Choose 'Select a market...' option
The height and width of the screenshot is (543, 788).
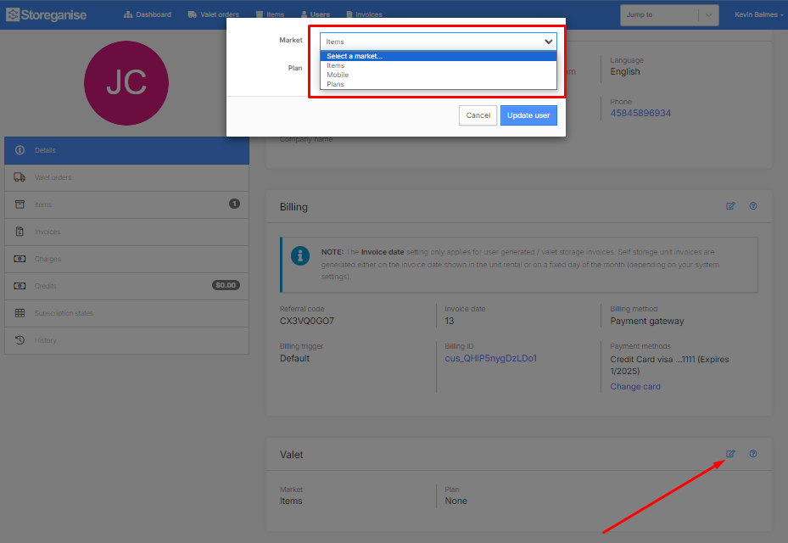[x=439, y=56]
